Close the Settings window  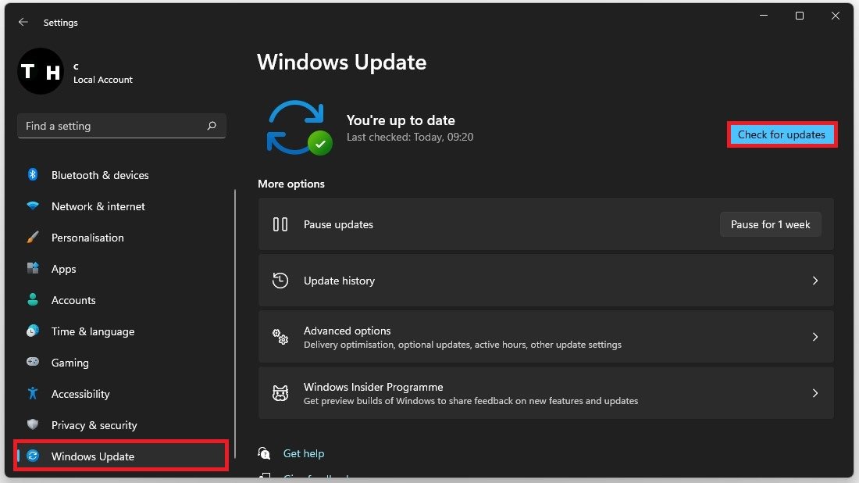836,16
